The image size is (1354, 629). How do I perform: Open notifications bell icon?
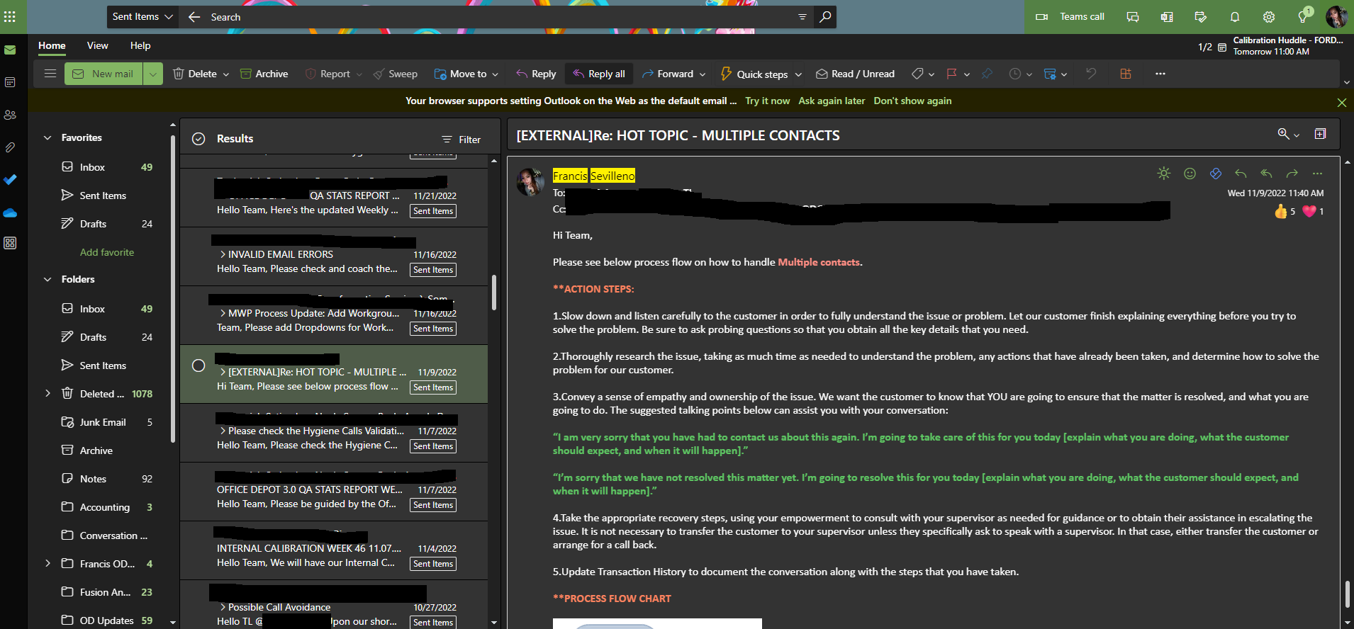point(1235,16)
